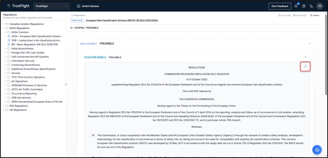Image resolution: width=328 pixels, height=158 pixels.
Task: Open the help question mark icon
Action: coord(304,6)
